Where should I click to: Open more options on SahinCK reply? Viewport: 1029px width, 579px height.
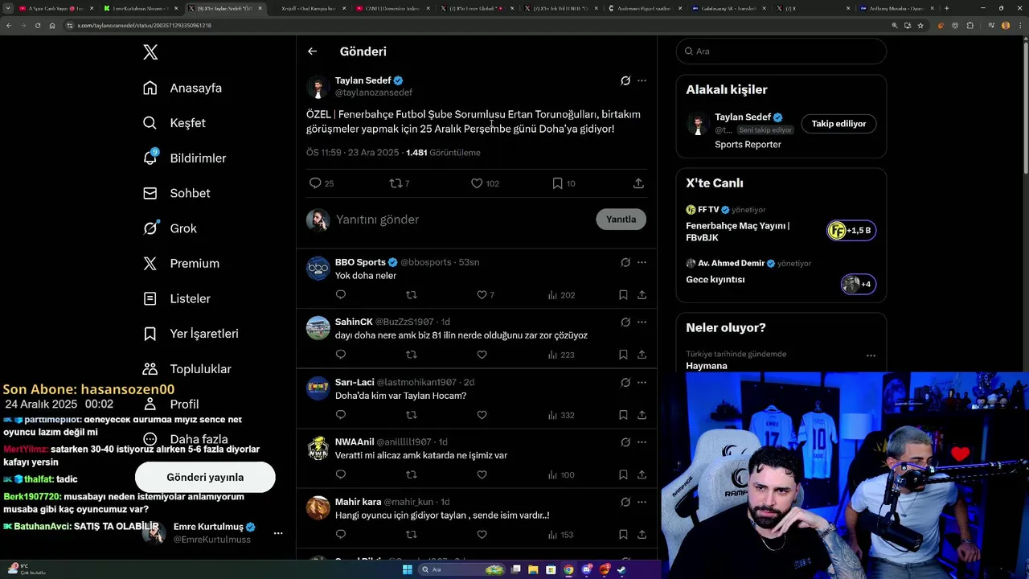(642, 322)
